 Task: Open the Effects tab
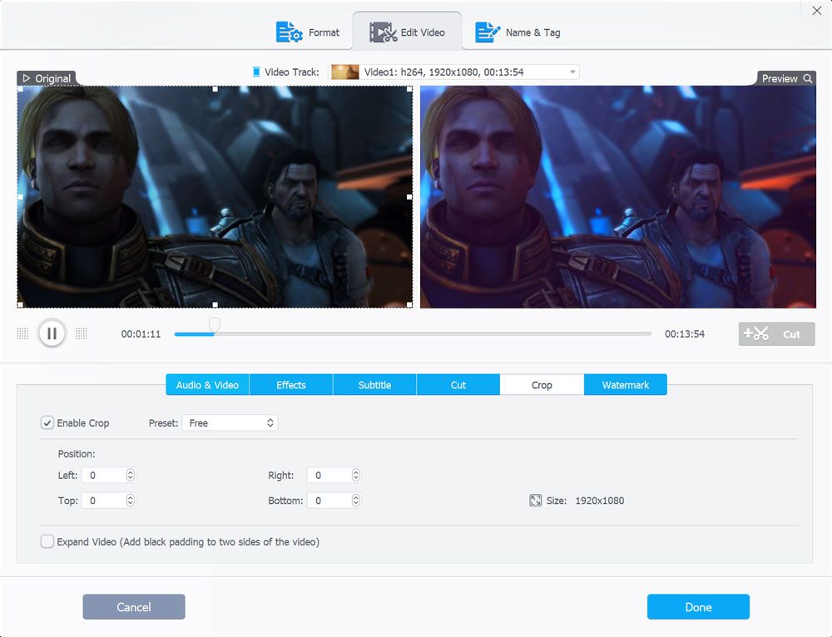[290, 385]
